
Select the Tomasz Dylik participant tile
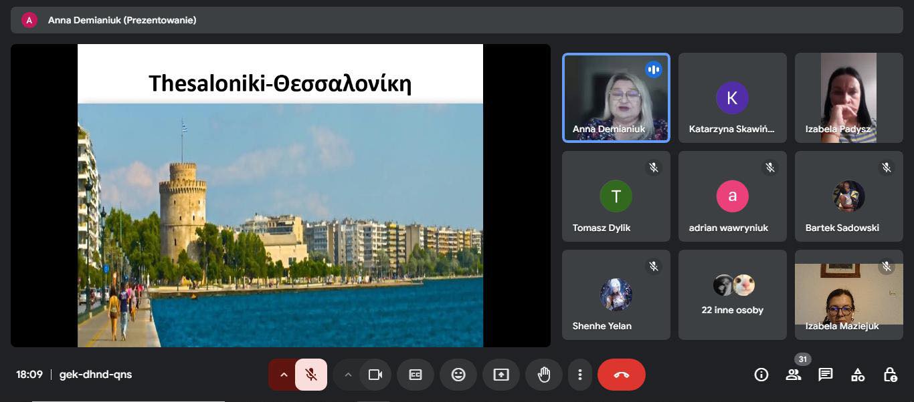[616, 196]
